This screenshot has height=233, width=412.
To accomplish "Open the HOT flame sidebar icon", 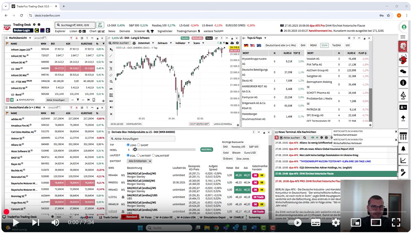I will point(403,95).
